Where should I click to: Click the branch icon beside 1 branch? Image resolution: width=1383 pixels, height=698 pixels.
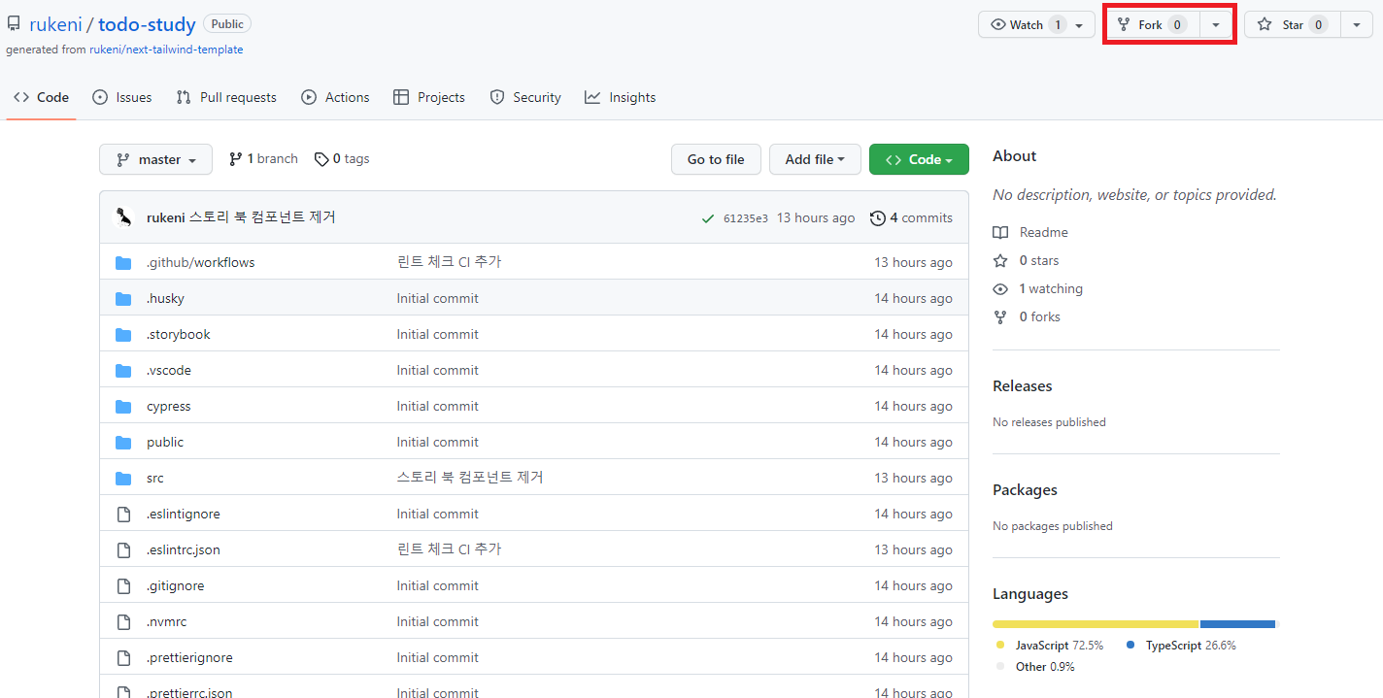tap(236, 159)
